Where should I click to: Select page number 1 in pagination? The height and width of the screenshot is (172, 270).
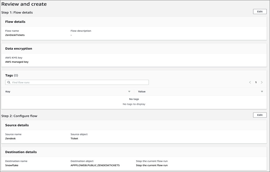coord(256,82)
